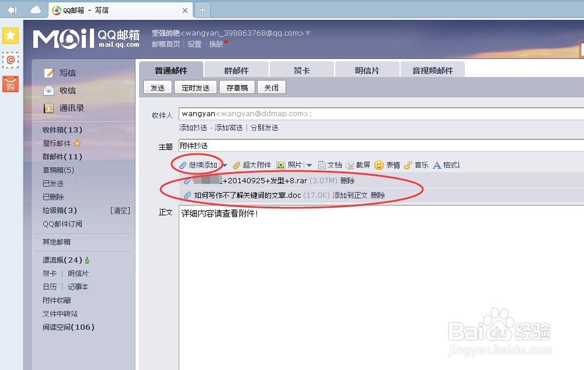Expand the dropdown arrow next to 继续添加
The width and height of the screenshot is (584, 370).
click(224, 165)
